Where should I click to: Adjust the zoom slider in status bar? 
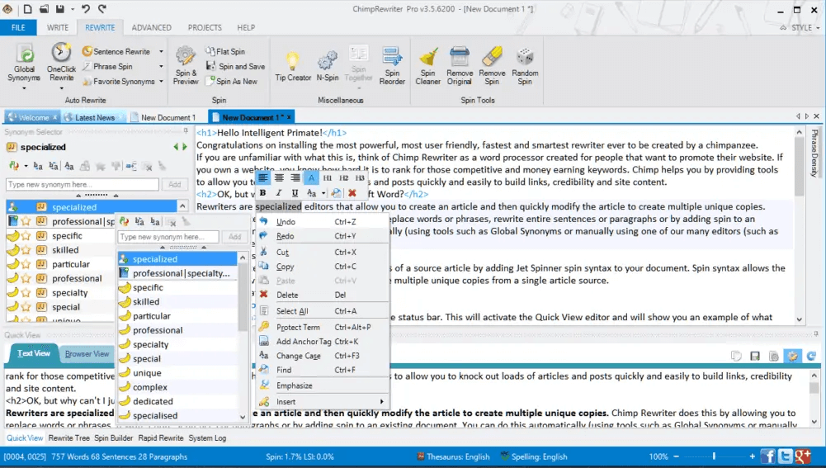(x=715, y=456)
